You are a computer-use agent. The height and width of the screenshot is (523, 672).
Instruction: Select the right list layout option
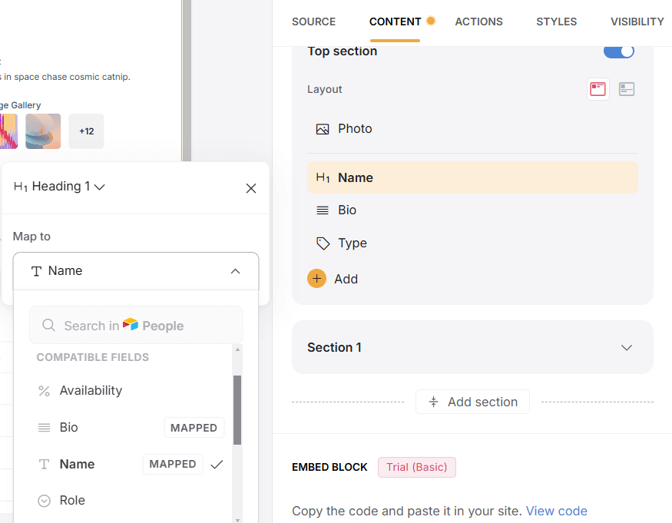point(627,89)
